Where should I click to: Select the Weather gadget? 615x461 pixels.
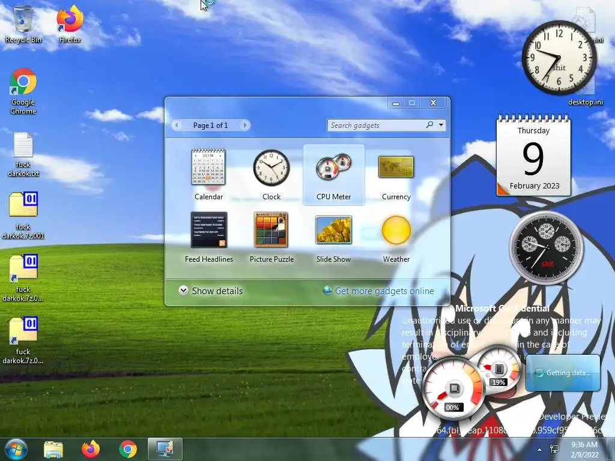(x=396, y=238)
